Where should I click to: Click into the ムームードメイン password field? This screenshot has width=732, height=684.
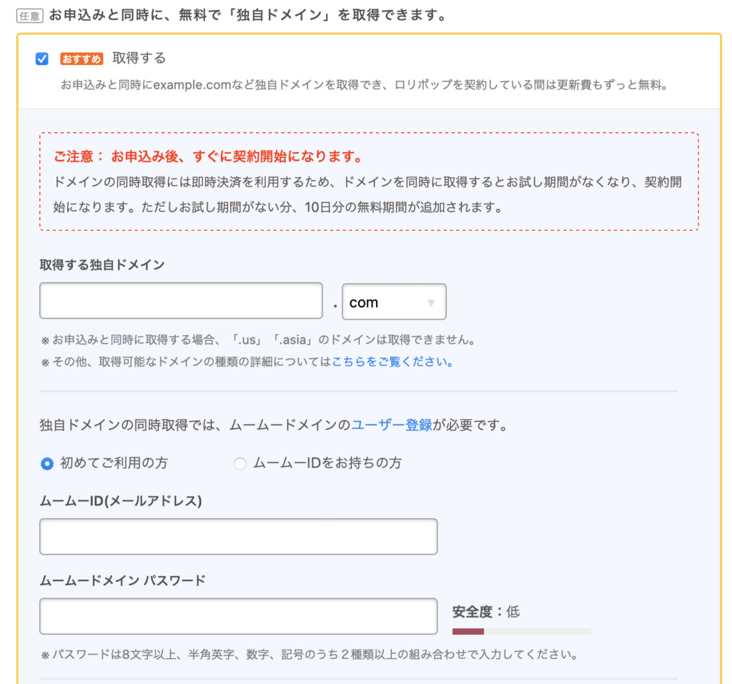[x=238, y=616]
